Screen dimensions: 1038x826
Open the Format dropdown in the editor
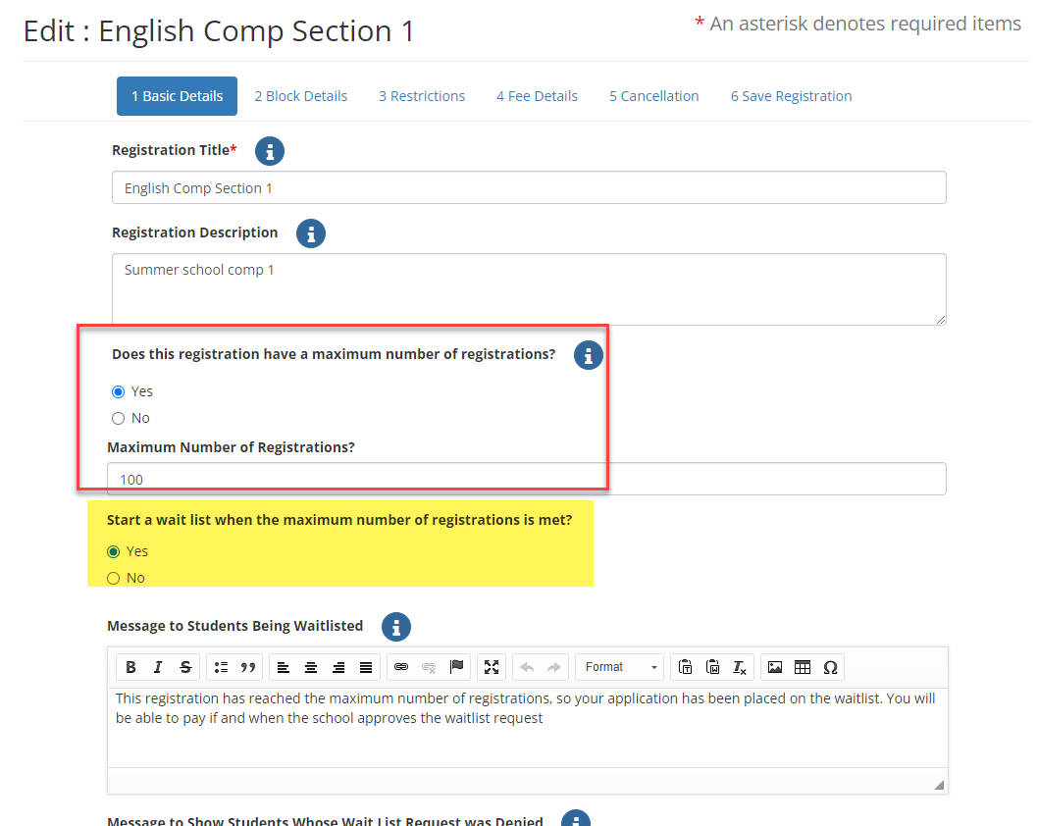point(619,667)
